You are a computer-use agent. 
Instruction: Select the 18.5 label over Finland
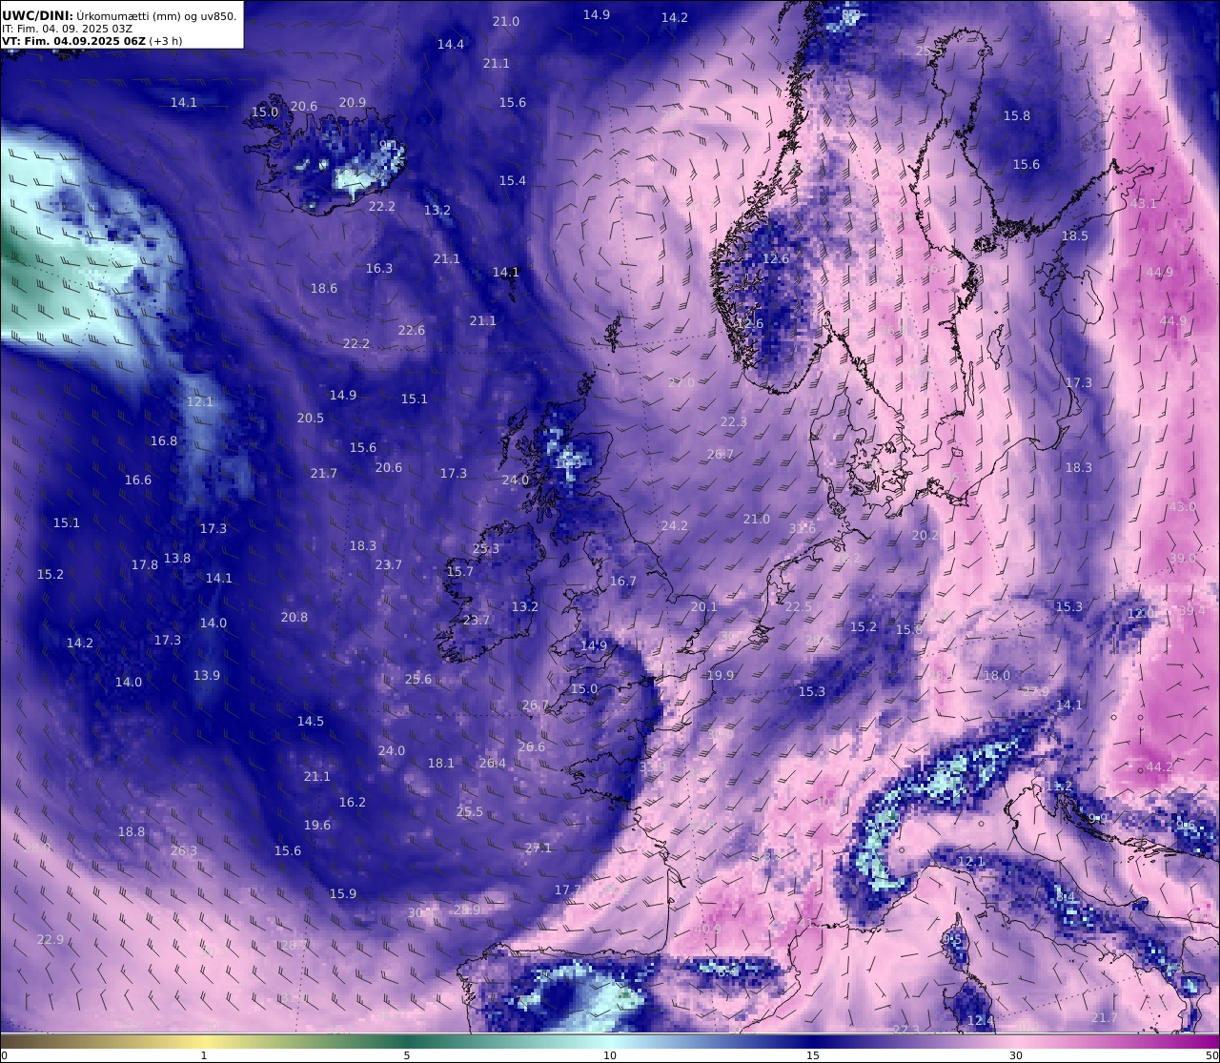pos(1075,236)
